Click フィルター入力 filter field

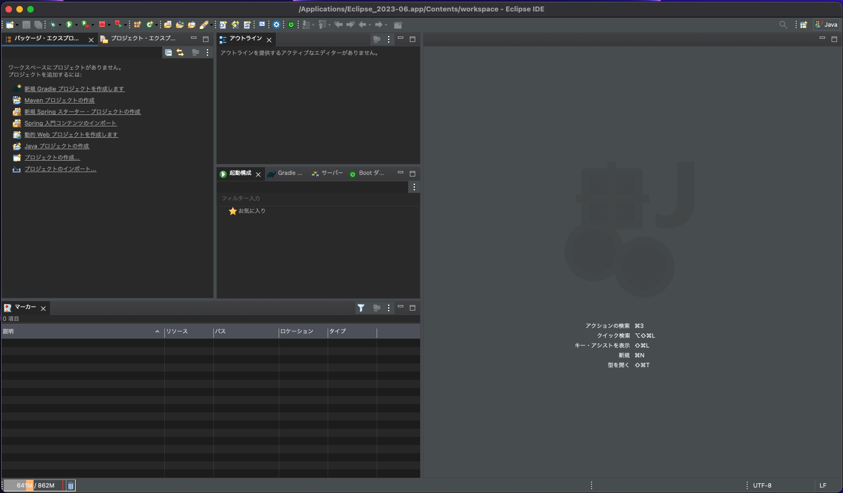point(318,198)
